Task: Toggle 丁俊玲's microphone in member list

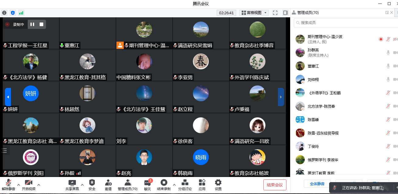Action: pos(388,146)
